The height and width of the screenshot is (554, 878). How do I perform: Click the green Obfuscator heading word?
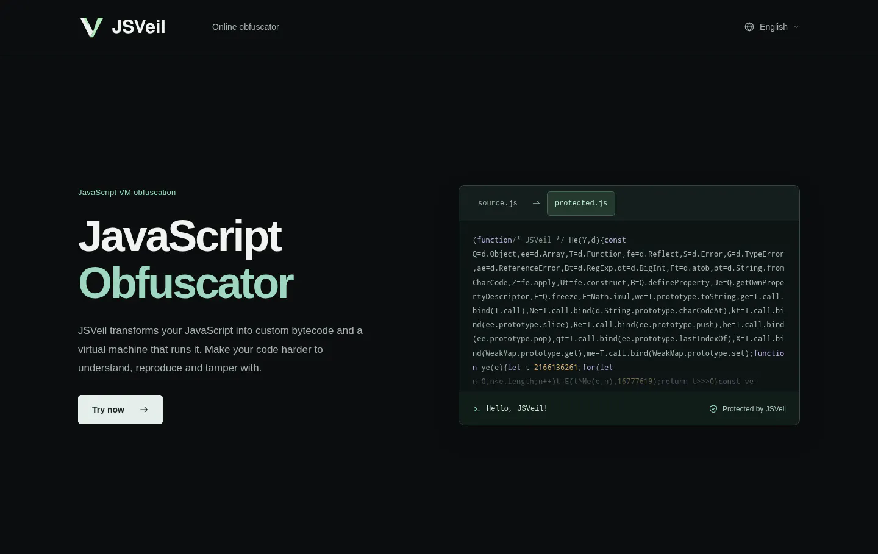(186, 283)
